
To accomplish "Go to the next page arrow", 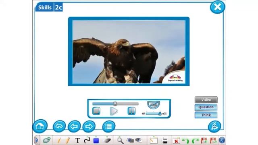I will point(89,126).
